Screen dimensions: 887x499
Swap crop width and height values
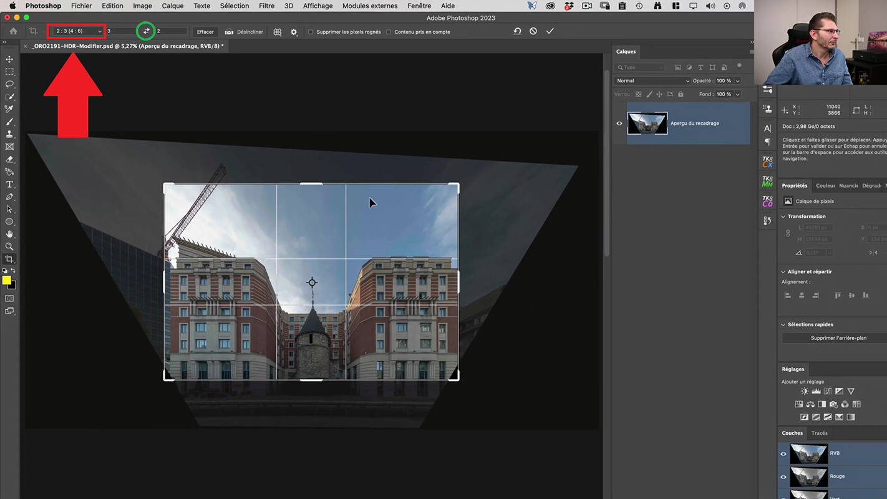tap(146, 31)
